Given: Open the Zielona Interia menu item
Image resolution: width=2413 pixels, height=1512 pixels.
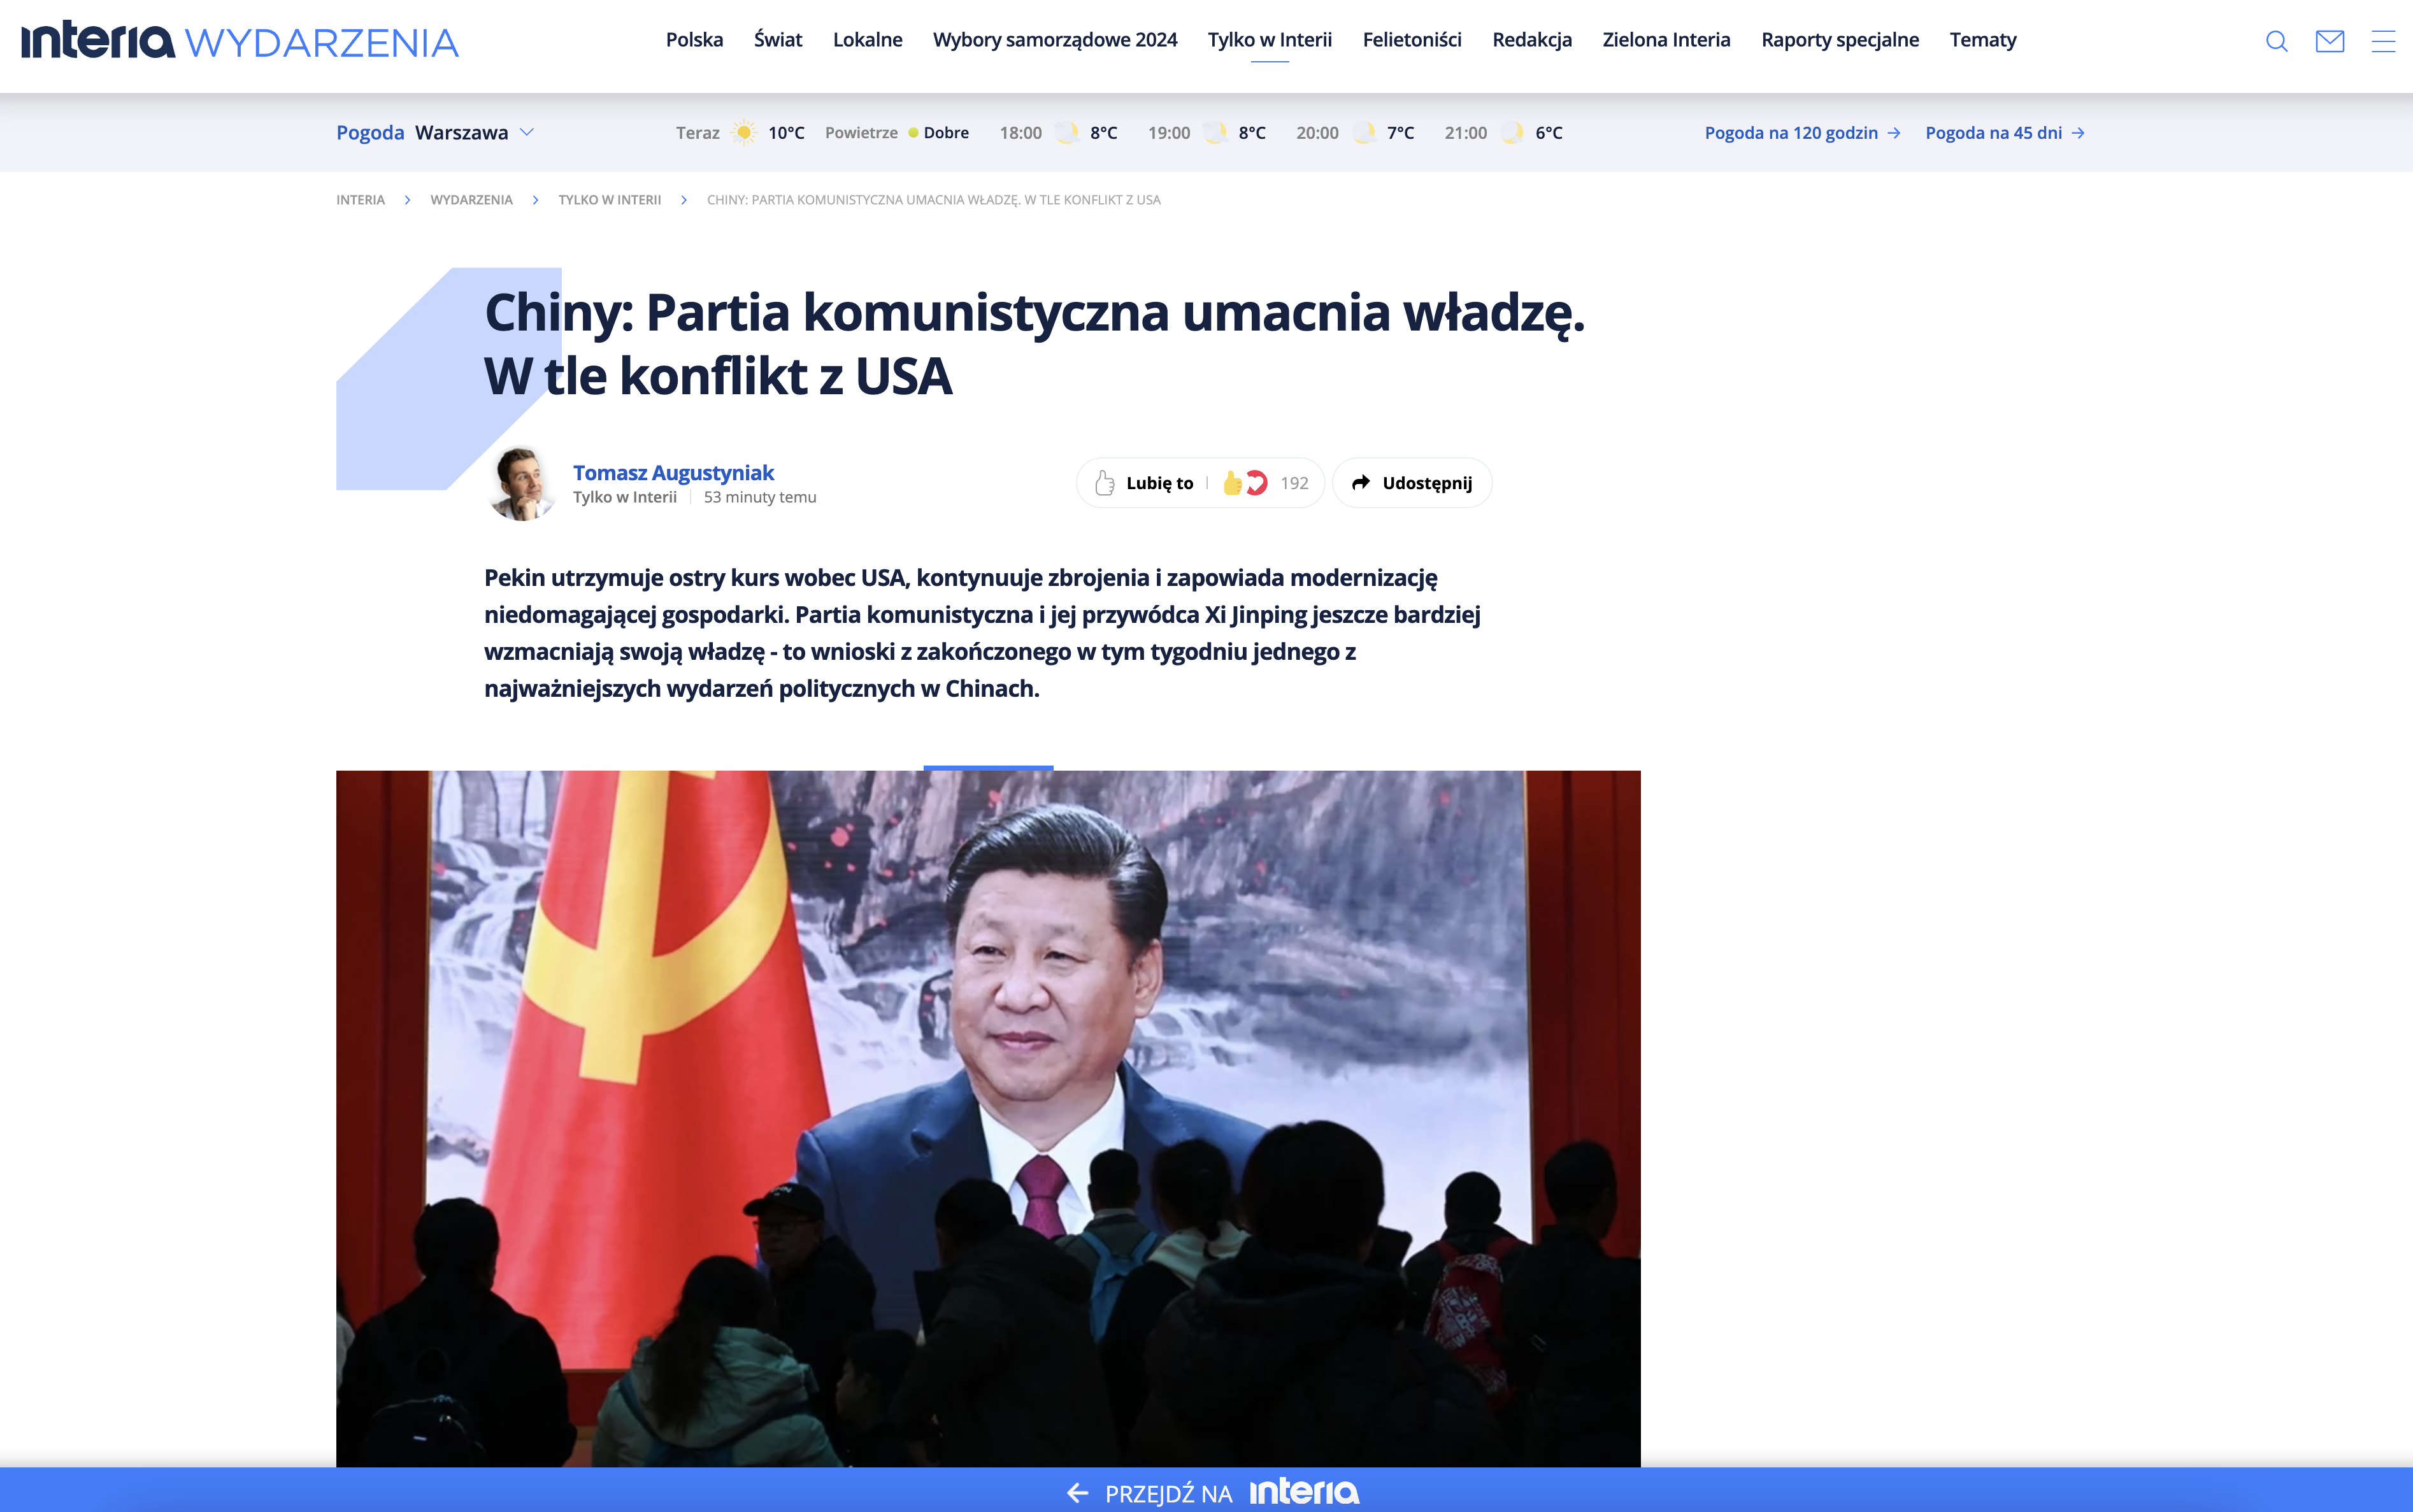Looking at the screenshot, I should click(x=1666, y=40).
